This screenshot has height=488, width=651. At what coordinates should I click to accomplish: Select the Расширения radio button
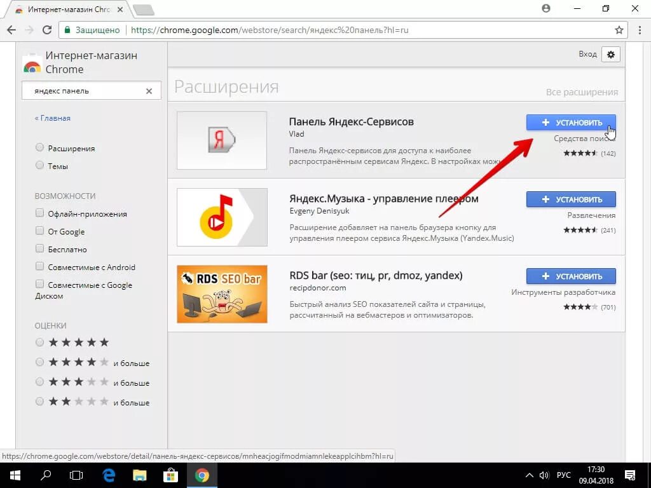pyautogui.click(x=39, y=147)
